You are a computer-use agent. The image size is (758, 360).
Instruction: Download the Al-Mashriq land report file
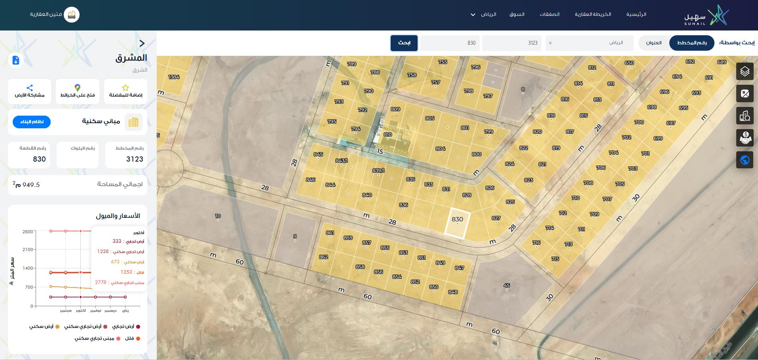pos(16,60)
